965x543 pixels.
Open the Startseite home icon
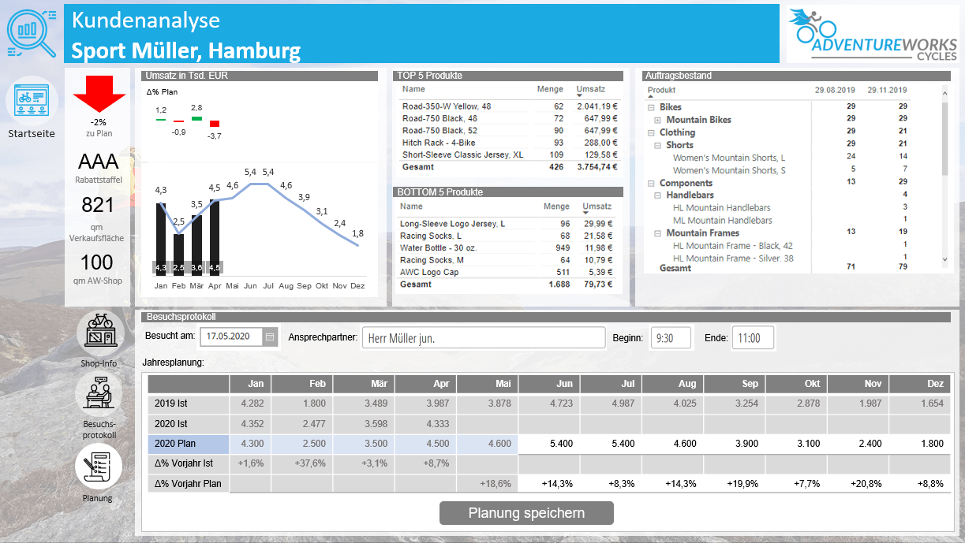pos(32,102)
